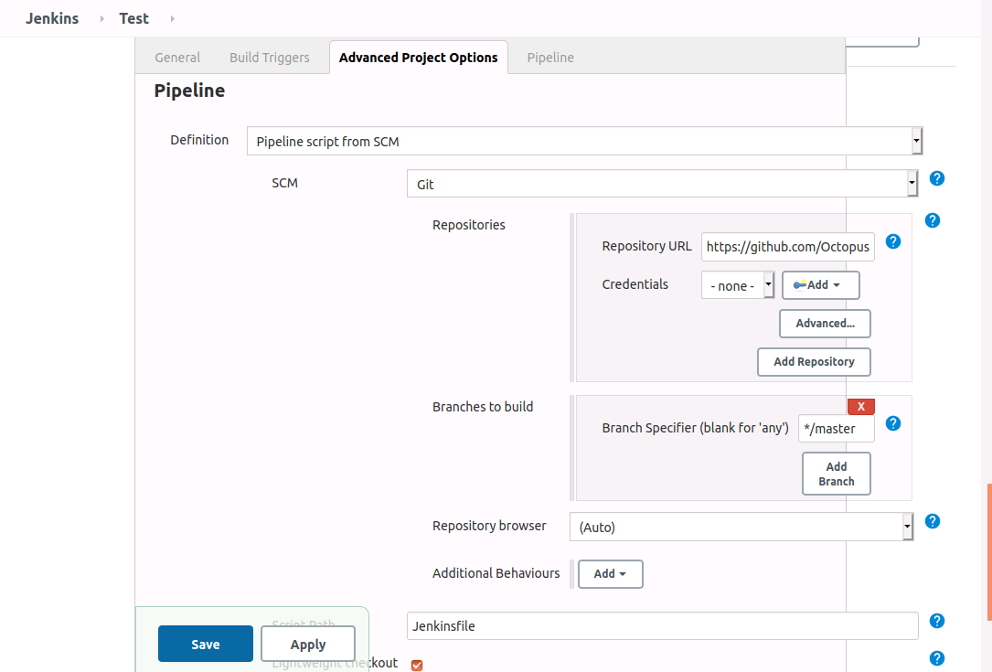Open the Additional Behaviours Add menu
This screenshot has width=992, height=672.
(610, 574)
